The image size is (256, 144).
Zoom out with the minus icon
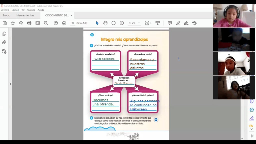click(113, 23)
